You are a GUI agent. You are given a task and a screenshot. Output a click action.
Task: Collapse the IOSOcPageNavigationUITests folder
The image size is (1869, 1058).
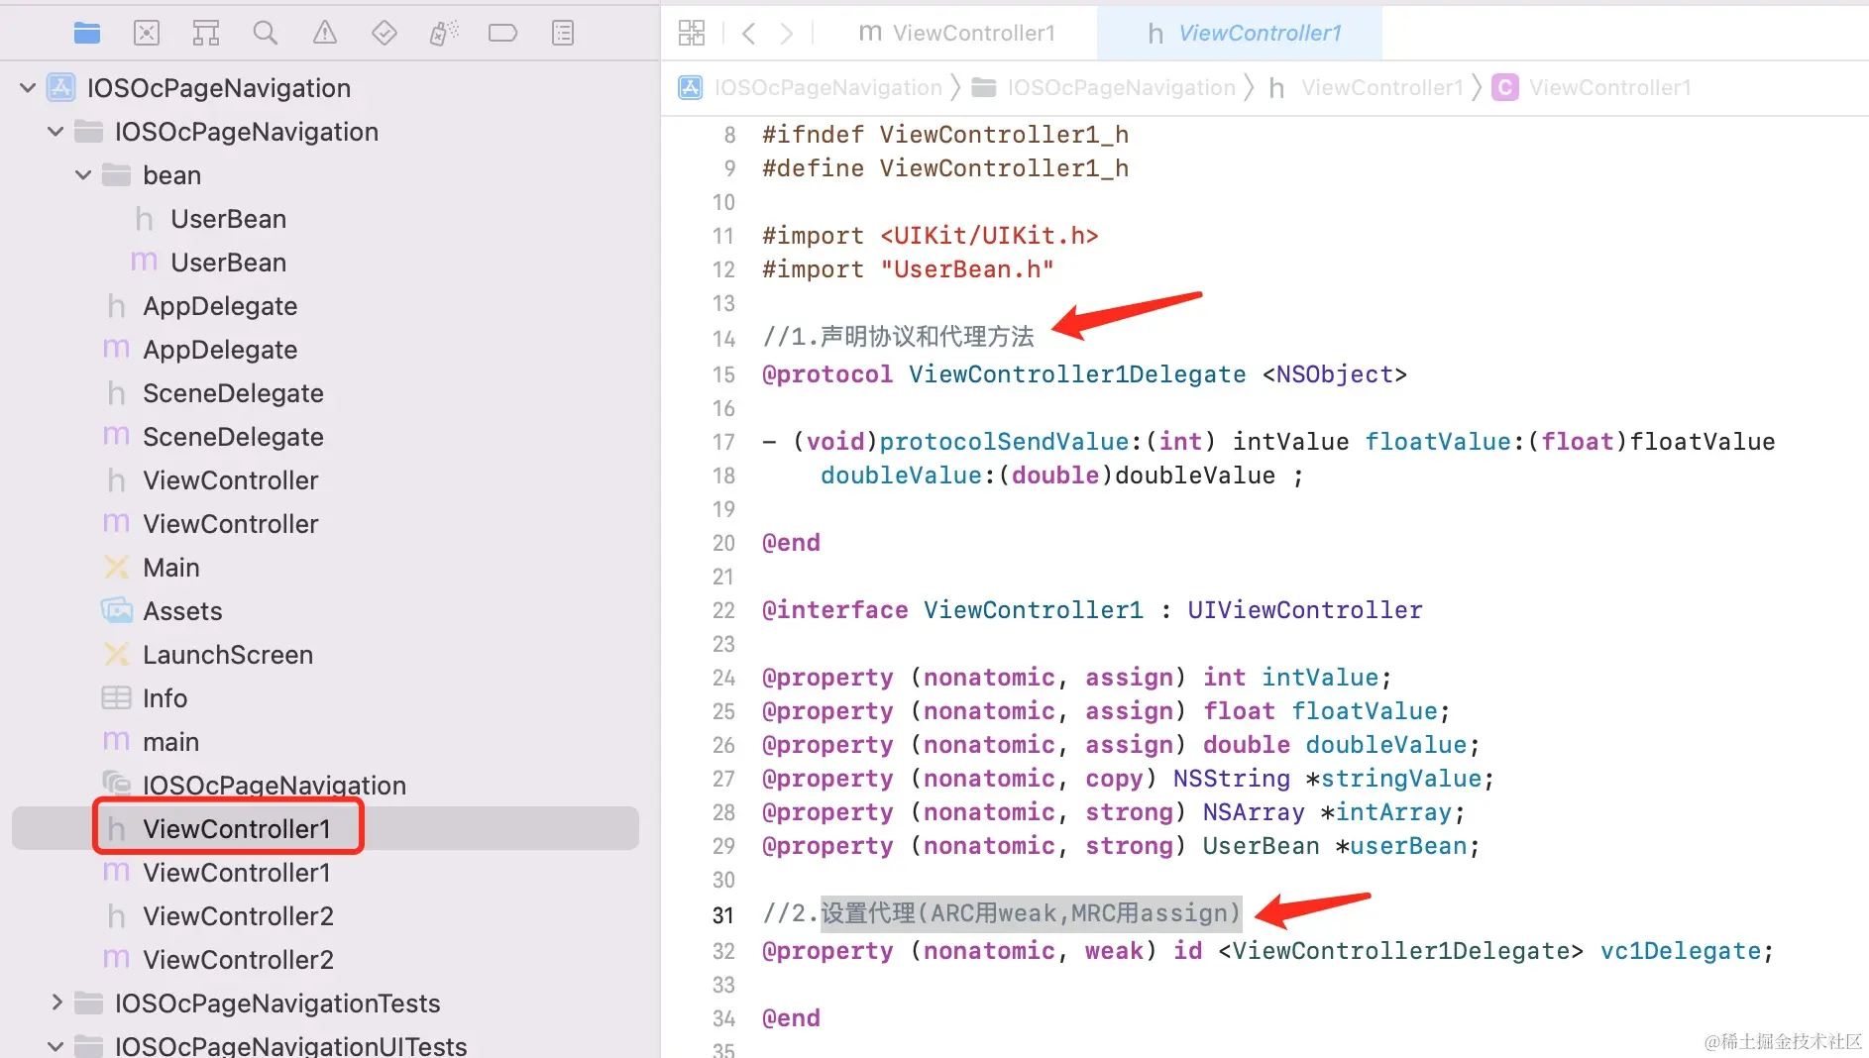pyautogui.click(x=55, y=1046)
